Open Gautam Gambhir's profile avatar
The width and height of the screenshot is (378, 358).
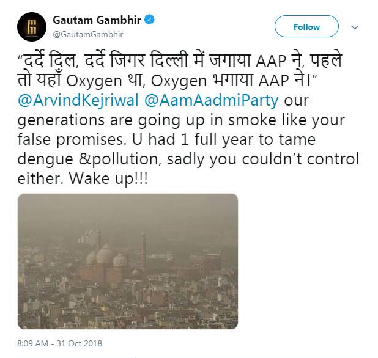point(32,27)
